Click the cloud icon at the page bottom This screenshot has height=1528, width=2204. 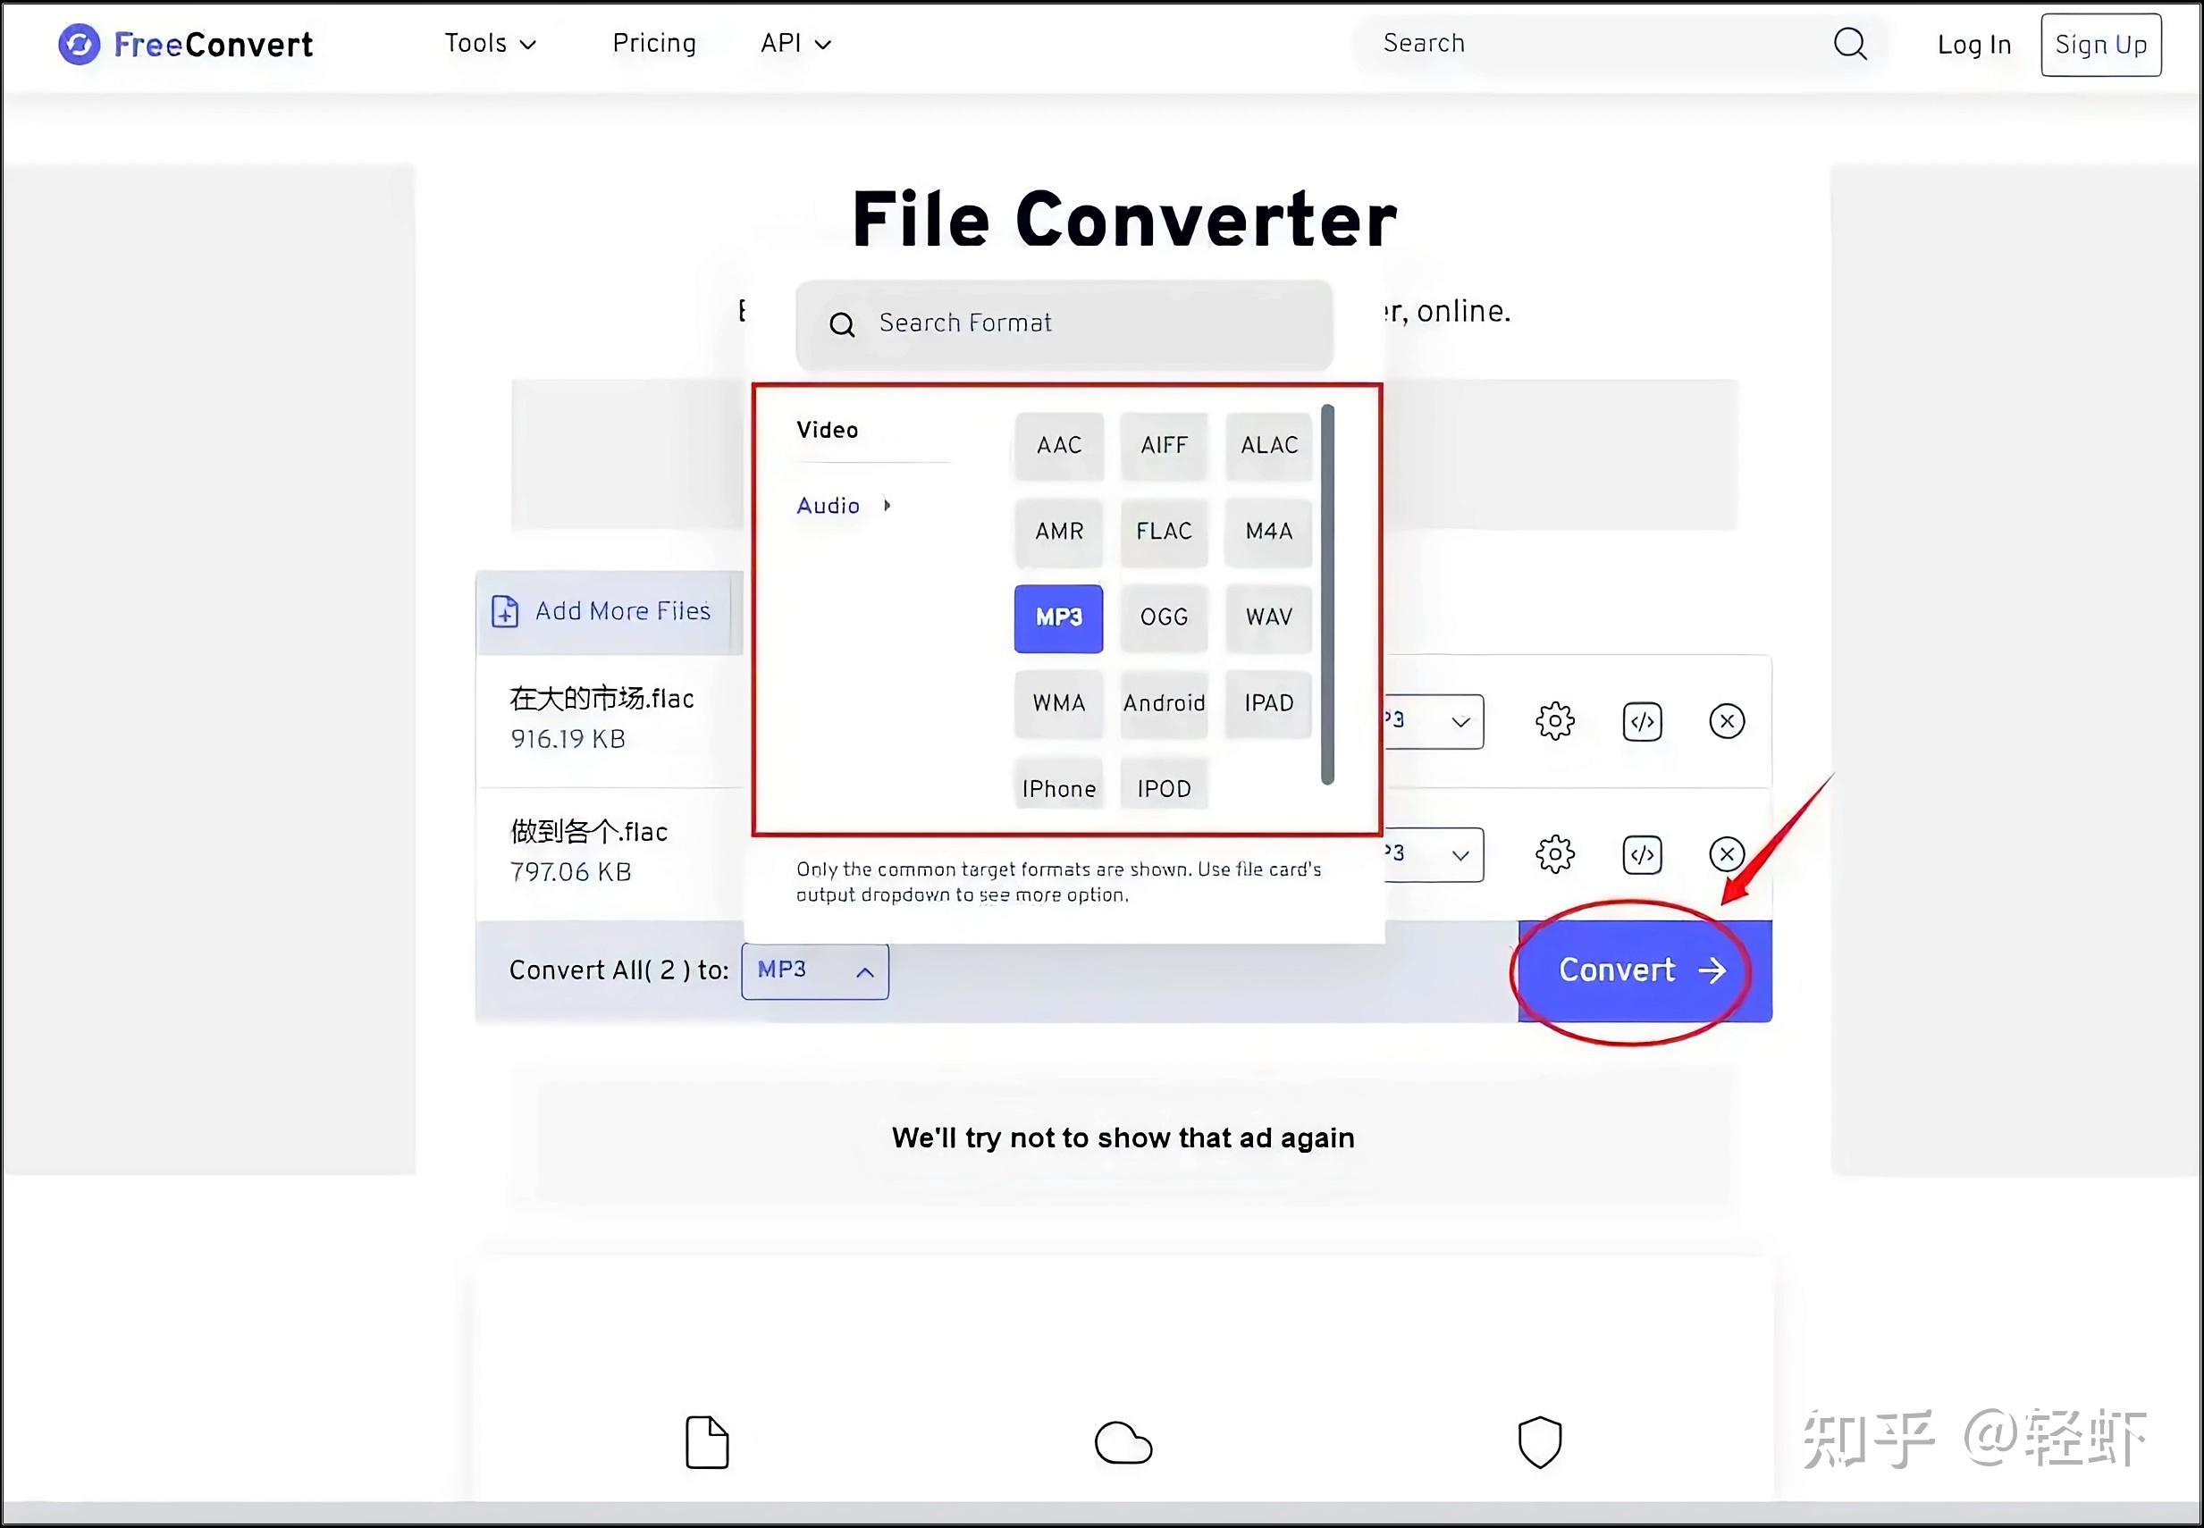click(1122, 1443)
